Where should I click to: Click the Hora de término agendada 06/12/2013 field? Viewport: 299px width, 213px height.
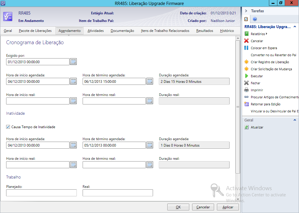pyautogui.click(x=114, y=81)
